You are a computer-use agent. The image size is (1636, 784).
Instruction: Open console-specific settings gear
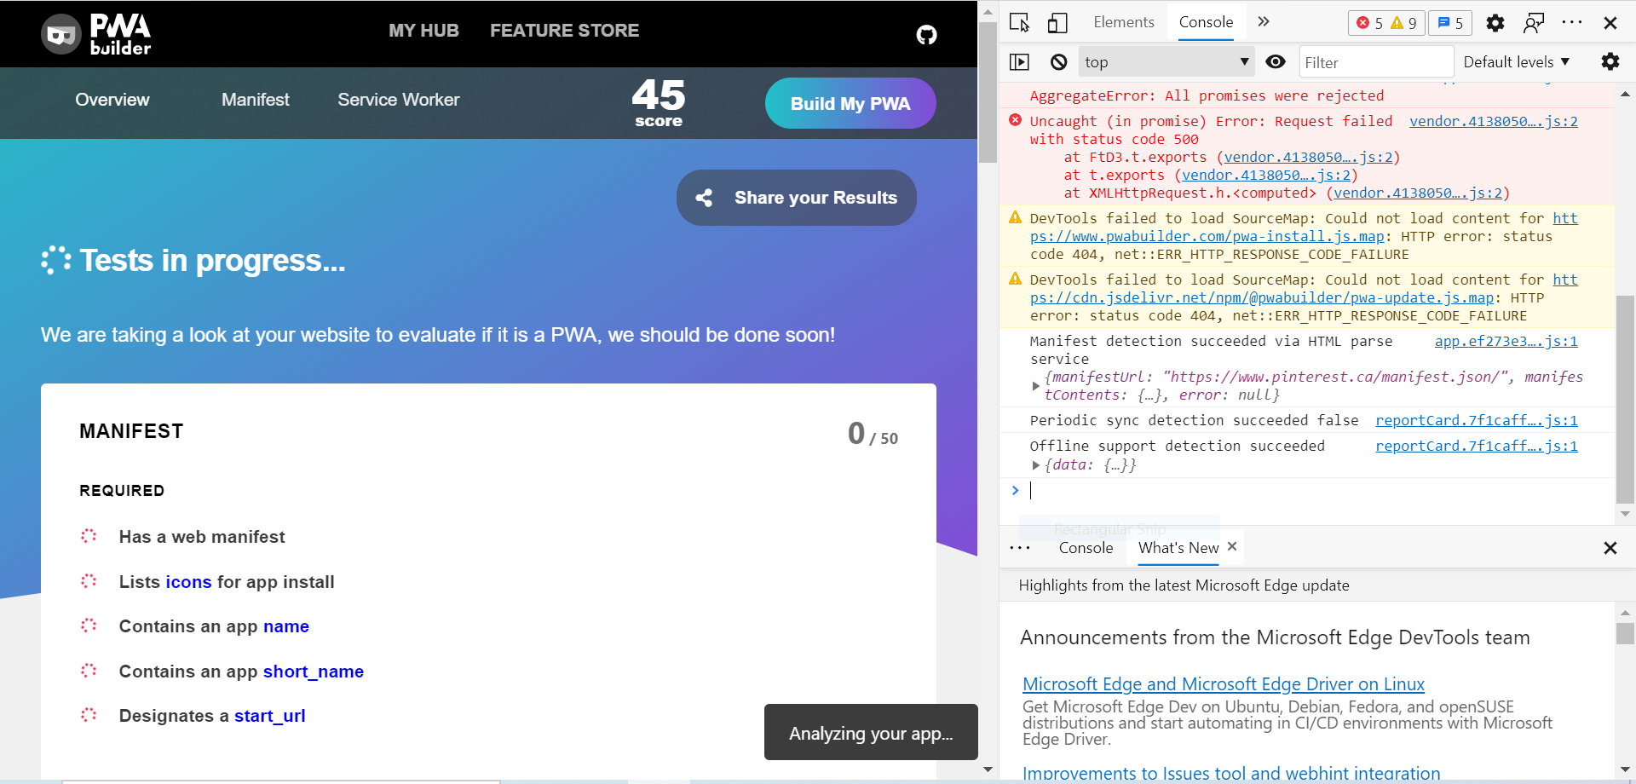tap(1610, 61)
